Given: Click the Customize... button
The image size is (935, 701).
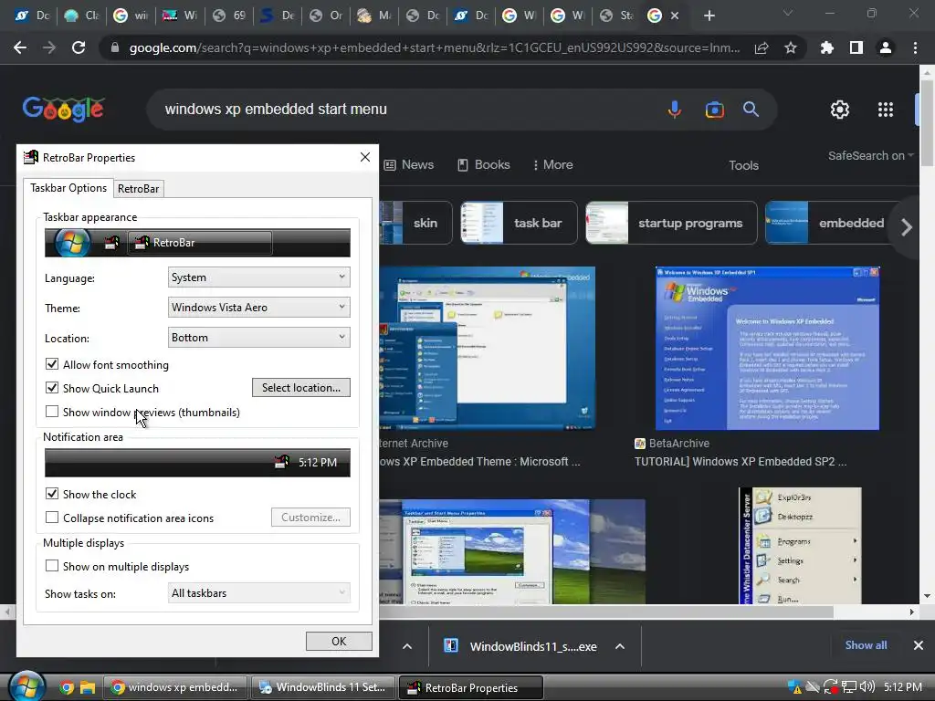Looking at the screenshot, I should (x=310, y=518).
